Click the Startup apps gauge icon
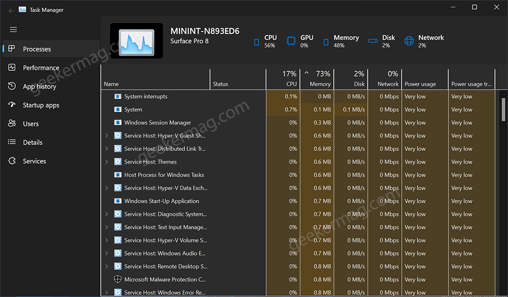This screenshot has height=297, width=508. coord(12,105)
